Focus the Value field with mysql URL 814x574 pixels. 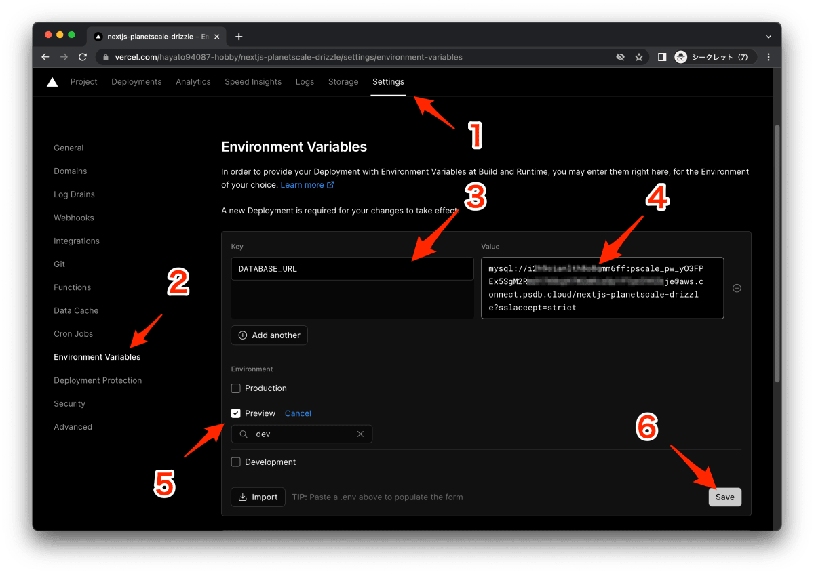pos(602,288)
